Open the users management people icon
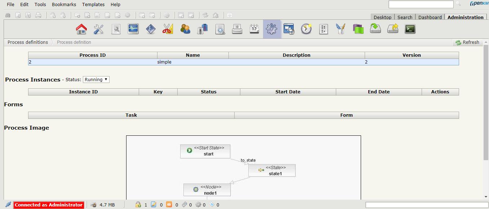This screenshot has height=209, width=489. tap(185, 29)
